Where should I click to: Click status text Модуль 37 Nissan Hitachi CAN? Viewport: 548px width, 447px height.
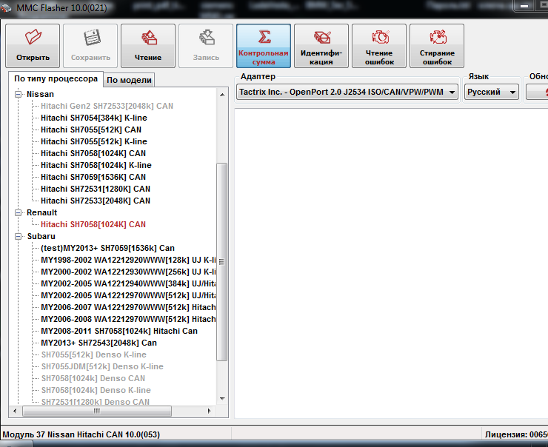81,434
